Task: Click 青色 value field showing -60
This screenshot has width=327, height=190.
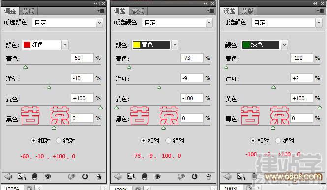Action: (x=82, y=58)
